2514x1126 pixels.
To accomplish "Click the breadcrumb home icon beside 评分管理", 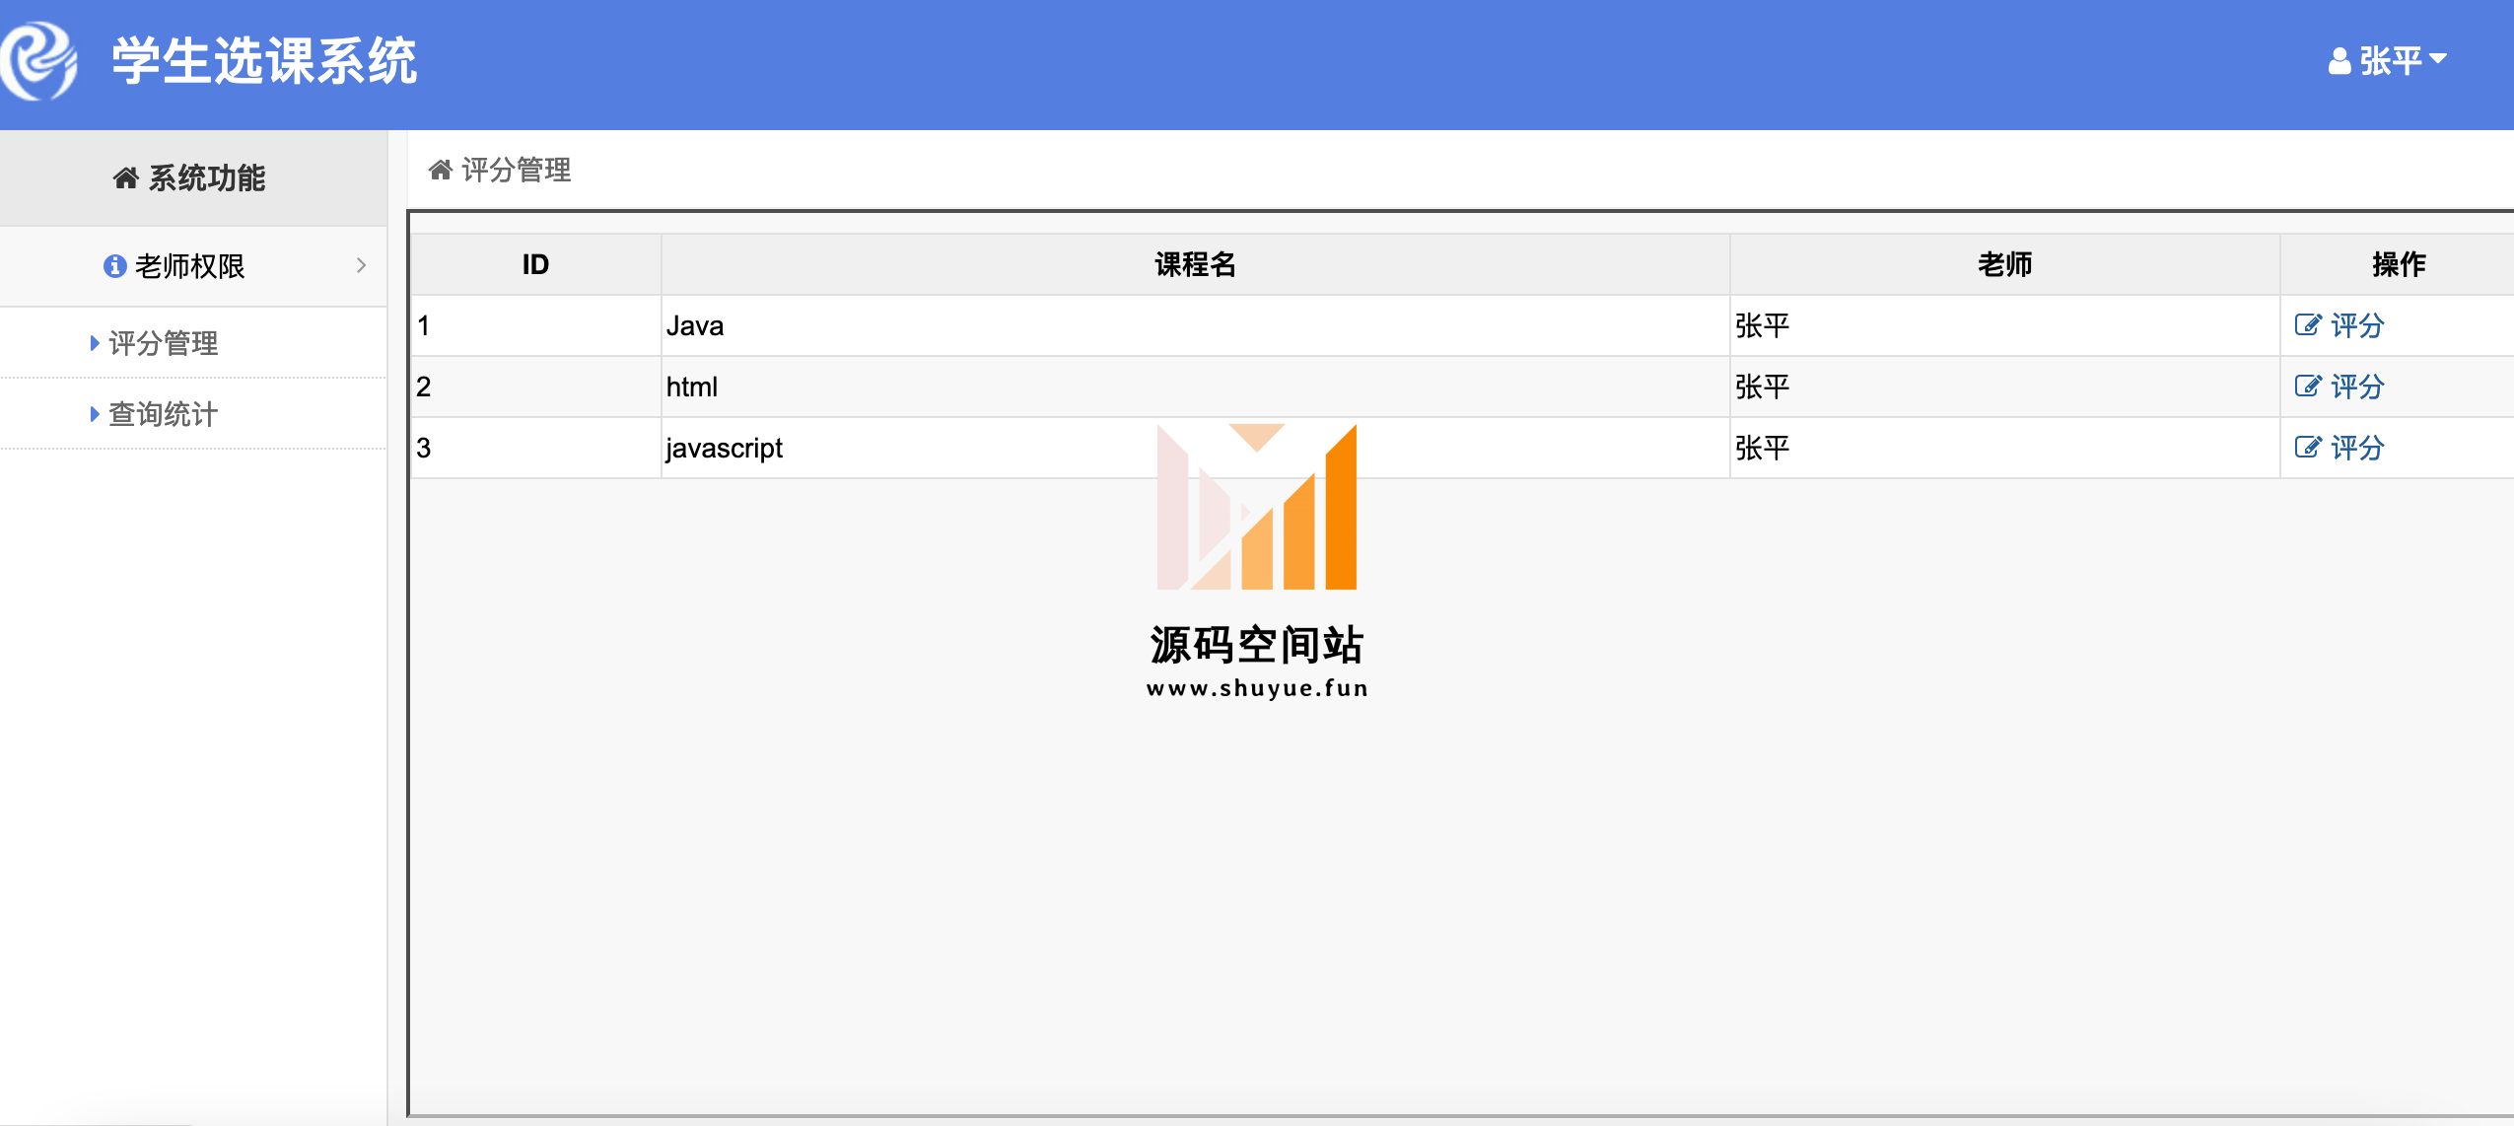I will 440,170.
